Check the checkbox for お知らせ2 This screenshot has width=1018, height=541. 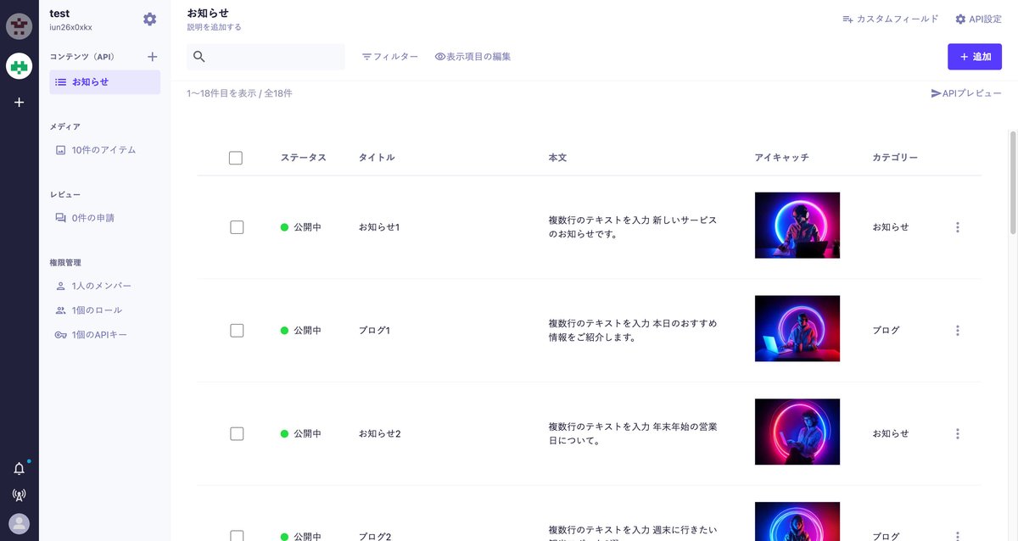click(237, 433)
